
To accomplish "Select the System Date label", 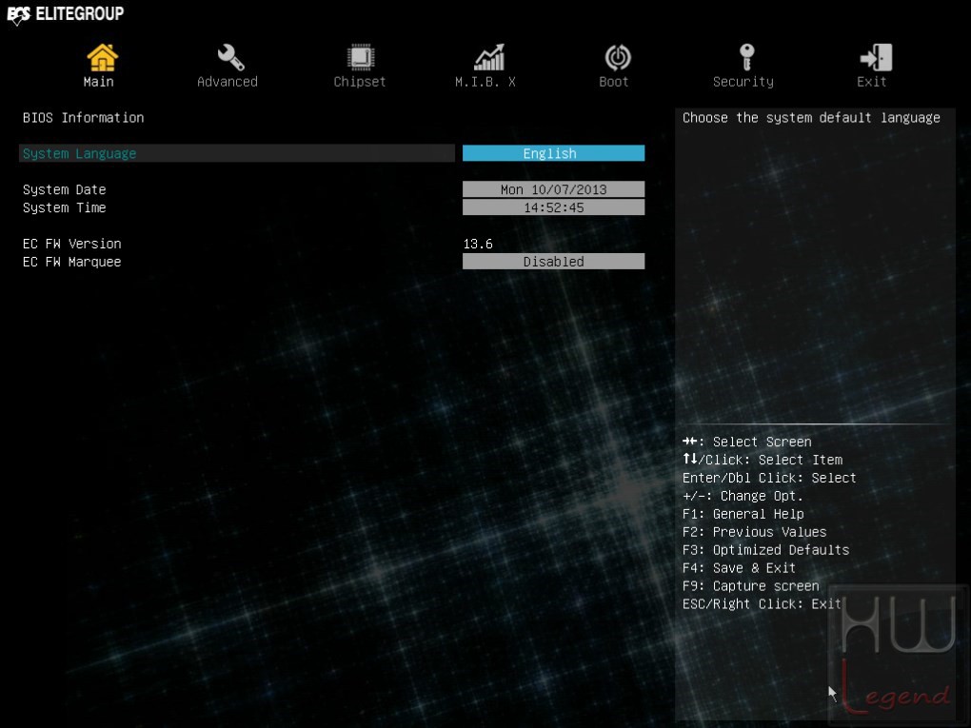I will click(65, 189).
